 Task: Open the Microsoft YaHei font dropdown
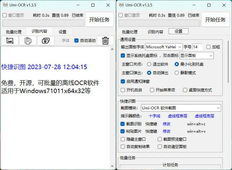click(x=164, y=47)
